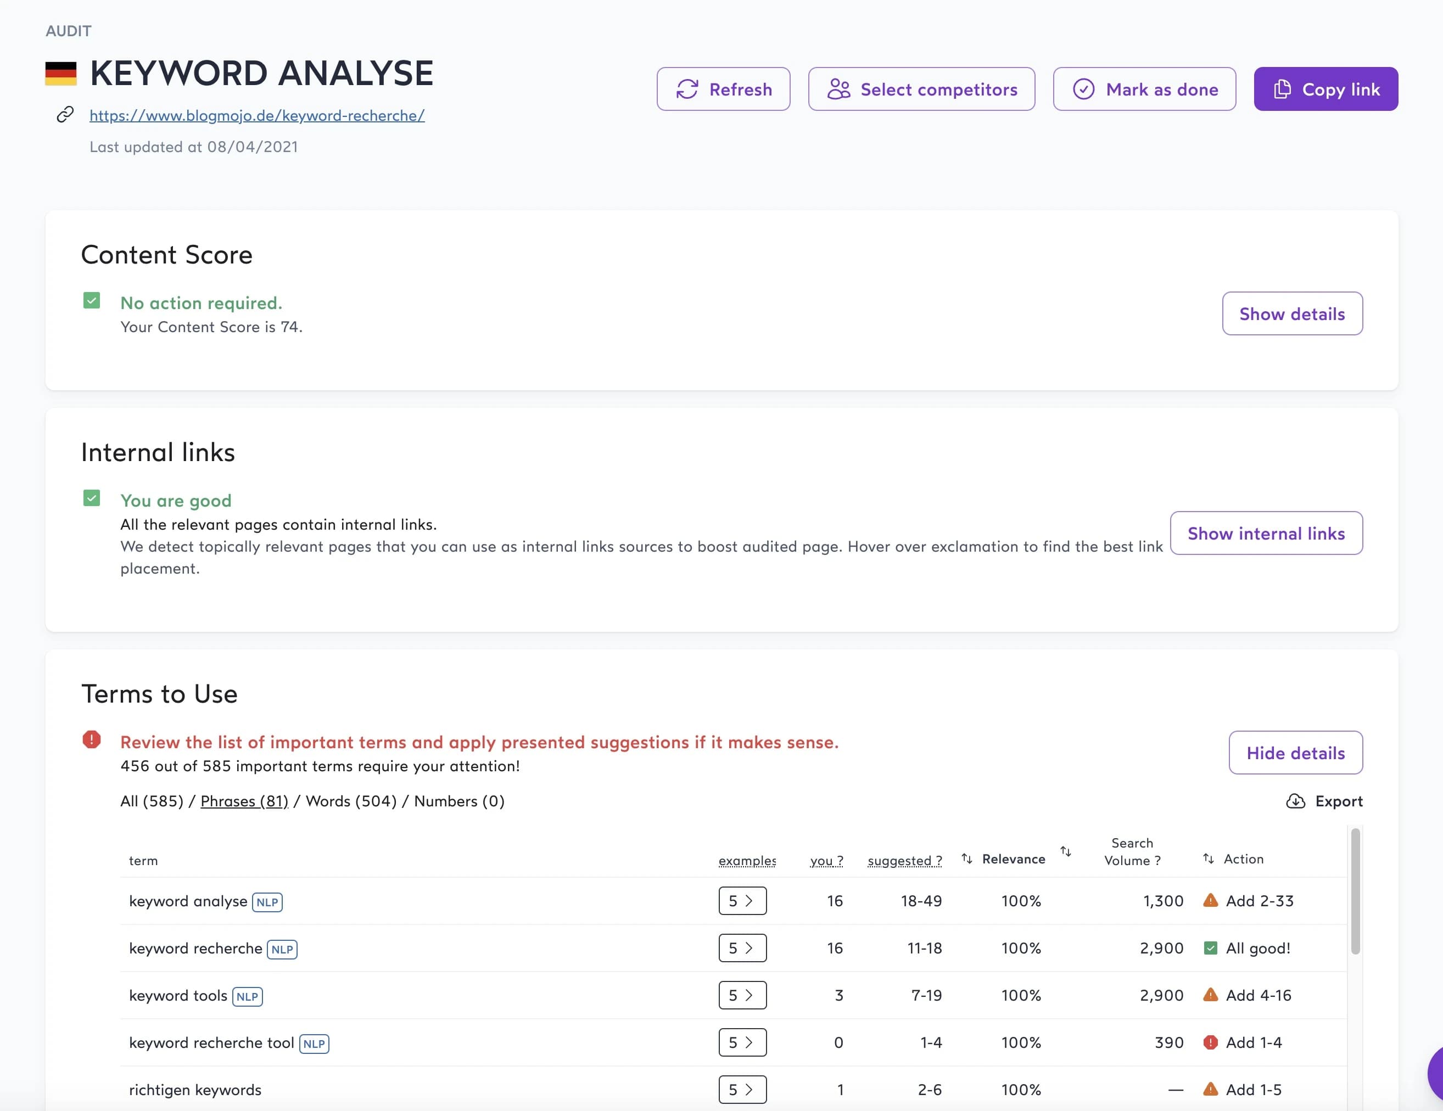Open the audited page URL link

point(256,115)
